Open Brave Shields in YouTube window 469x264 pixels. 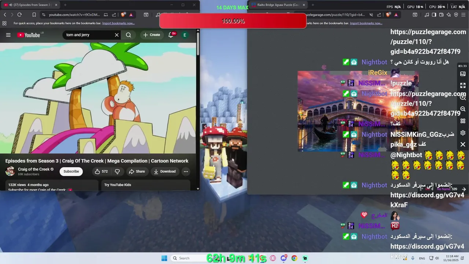(123, 15)
